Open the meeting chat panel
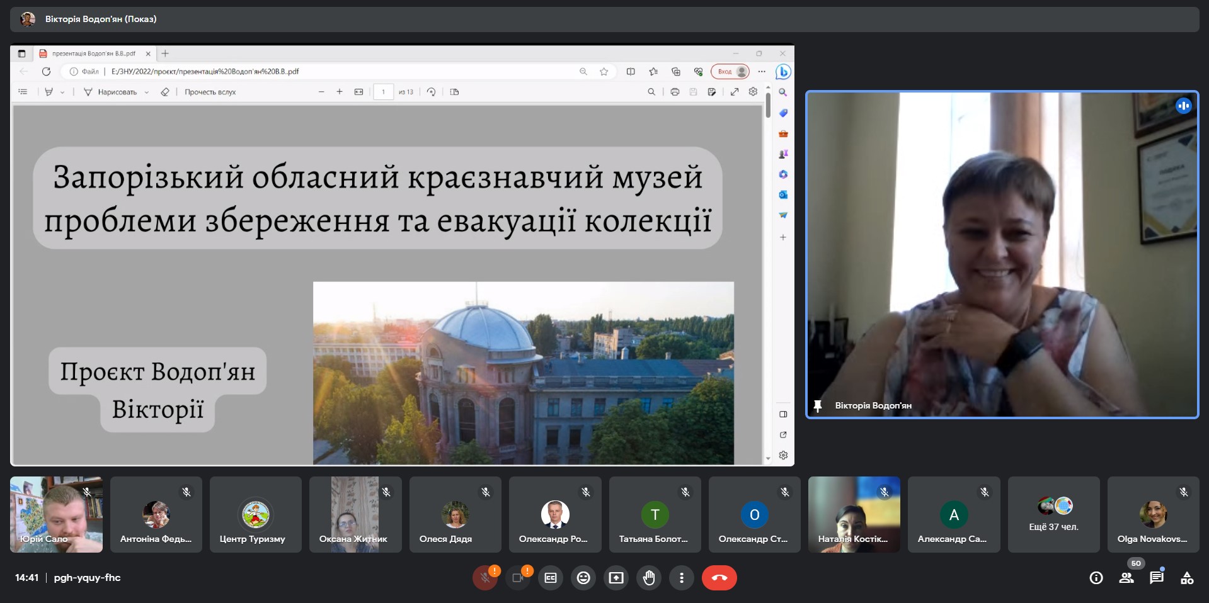Image resolution: width=1209 pixels, height=603 pixels. coord(1156,578)
